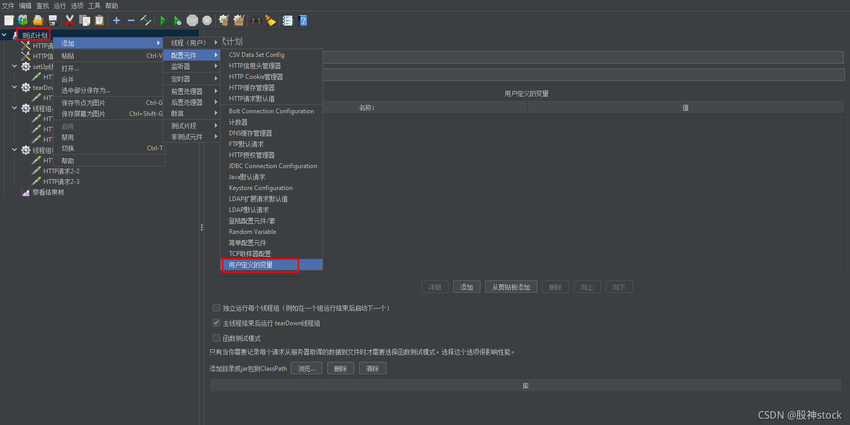Click the yellow broom Reset Search icon
The image size is (850, 425).
click(270, 20)
